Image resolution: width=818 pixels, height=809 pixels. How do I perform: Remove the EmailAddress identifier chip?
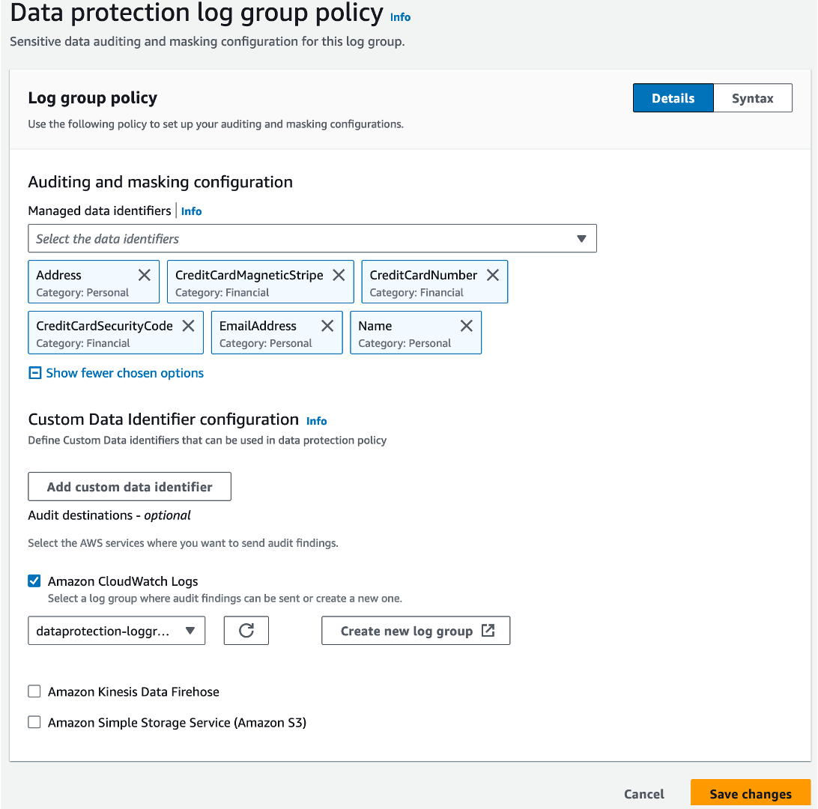coord(327,325)
